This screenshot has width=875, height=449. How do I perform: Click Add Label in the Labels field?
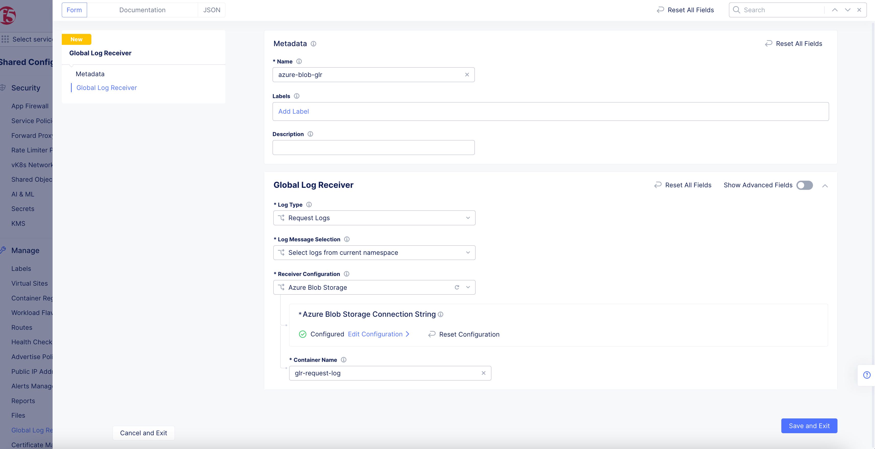tap(294, 111)
